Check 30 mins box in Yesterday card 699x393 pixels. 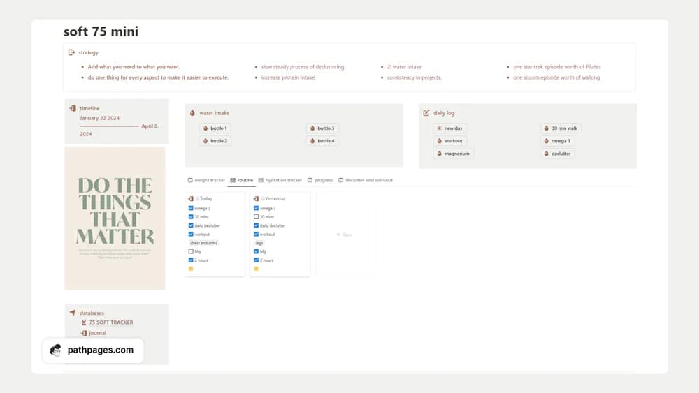pos(257,217)
